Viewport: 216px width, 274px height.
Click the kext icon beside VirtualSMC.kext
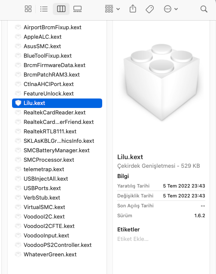coord(18,207)
